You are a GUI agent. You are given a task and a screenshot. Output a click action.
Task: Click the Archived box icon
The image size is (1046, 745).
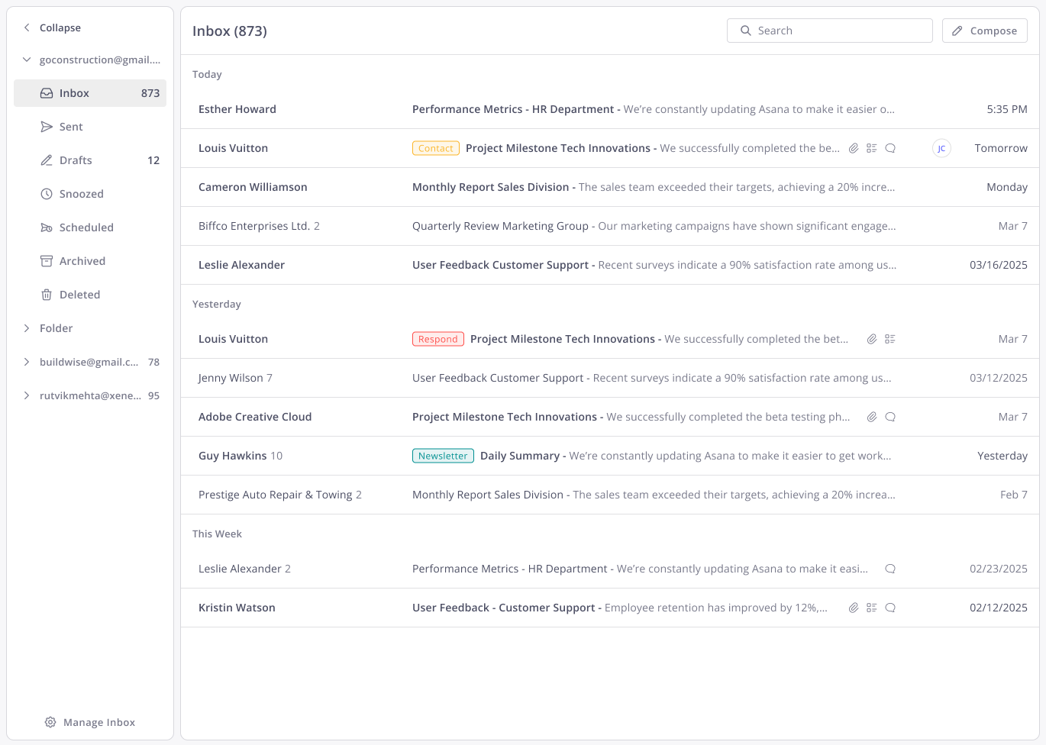[x=47, y=261]
